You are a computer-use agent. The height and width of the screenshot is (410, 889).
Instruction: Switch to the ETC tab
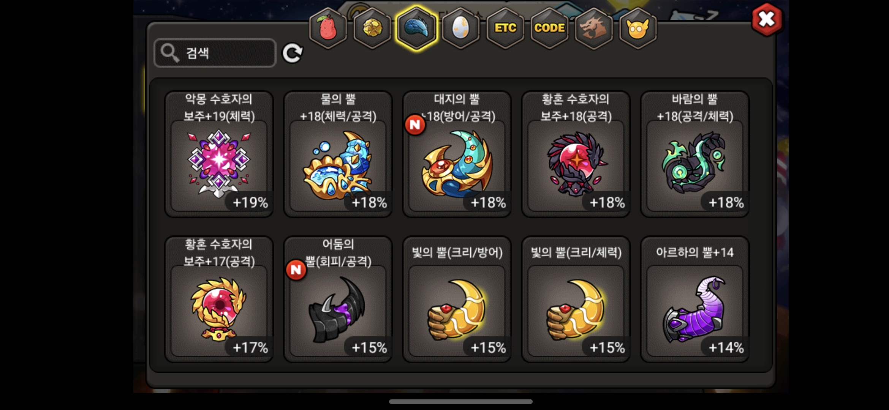[505, 28]
